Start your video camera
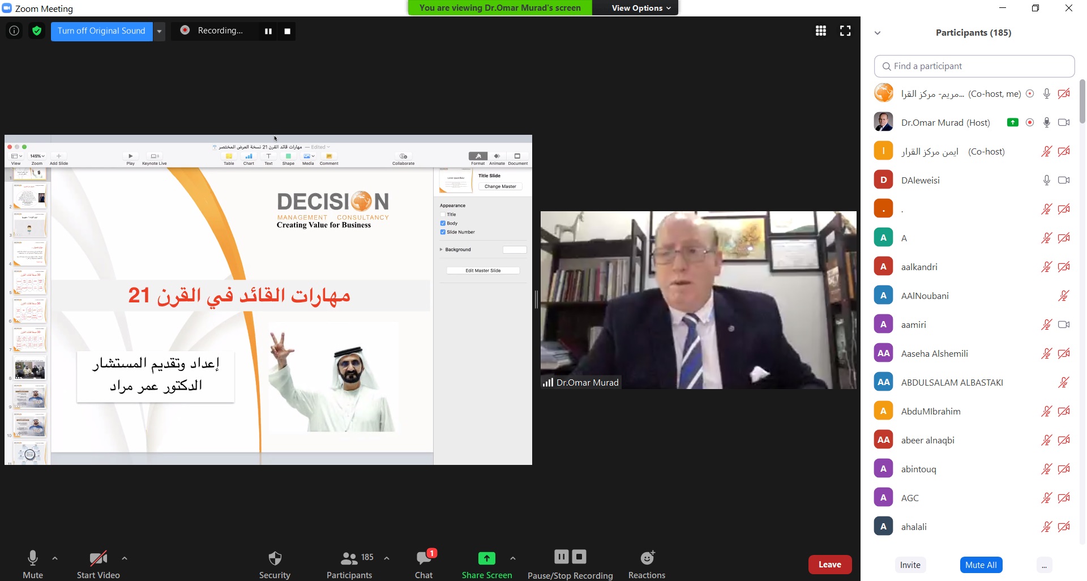1087x581 pixels. 98,565
